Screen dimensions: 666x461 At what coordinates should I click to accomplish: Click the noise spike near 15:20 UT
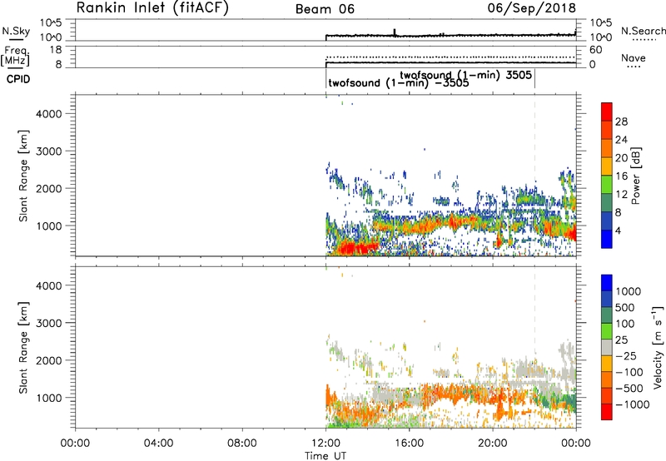[x=395, y=32]
